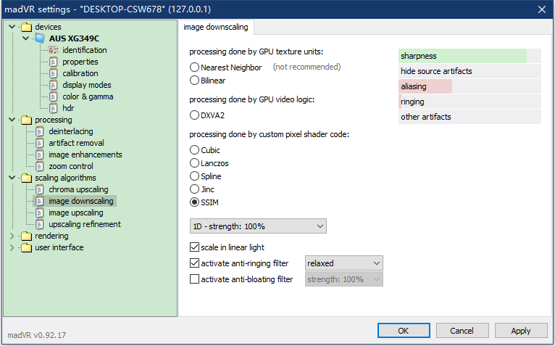Enable activate anti-bloating filter checkbox
Image resolution: width=555 pixels, height=346 pixels.
194,279
